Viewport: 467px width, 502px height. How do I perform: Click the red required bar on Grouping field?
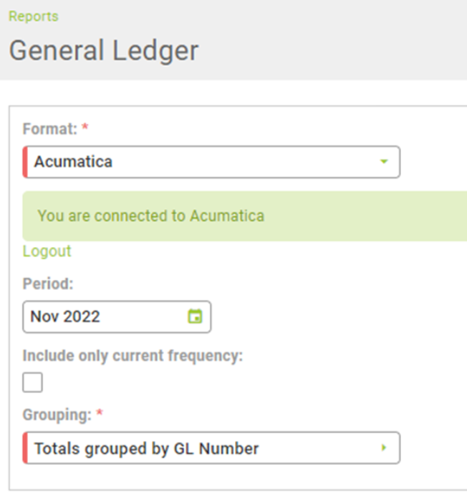tap(25, 448)
